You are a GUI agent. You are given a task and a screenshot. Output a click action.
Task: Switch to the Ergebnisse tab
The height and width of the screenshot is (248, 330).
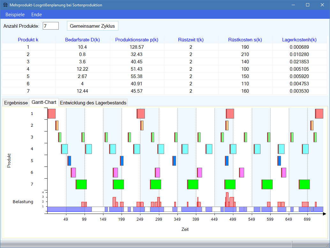pos(16,103)
